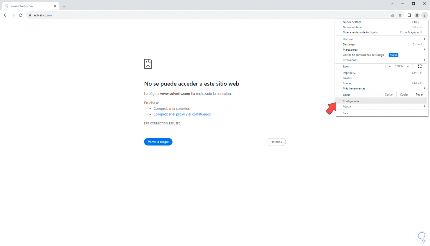The height and width of the screenshot is (246, 430).
Task: Open the tab search chevron
Action: [392, 4]
